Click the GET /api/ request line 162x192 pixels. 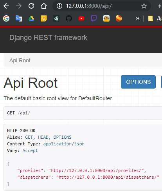[18, 113]
